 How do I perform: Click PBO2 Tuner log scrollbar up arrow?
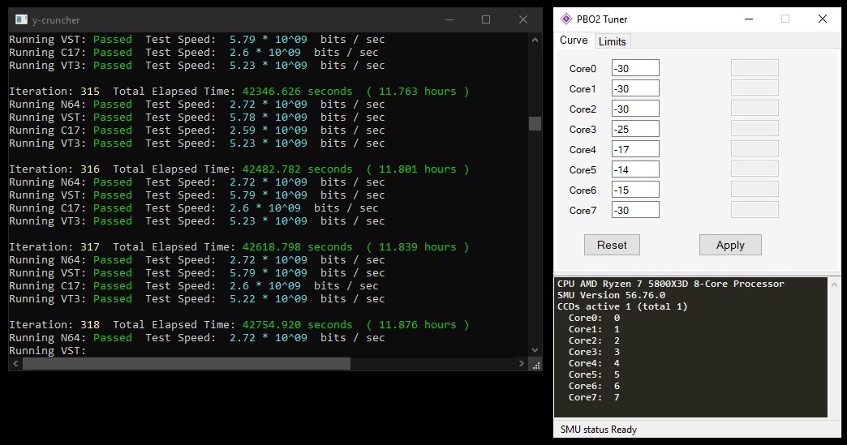coord(834,284)
